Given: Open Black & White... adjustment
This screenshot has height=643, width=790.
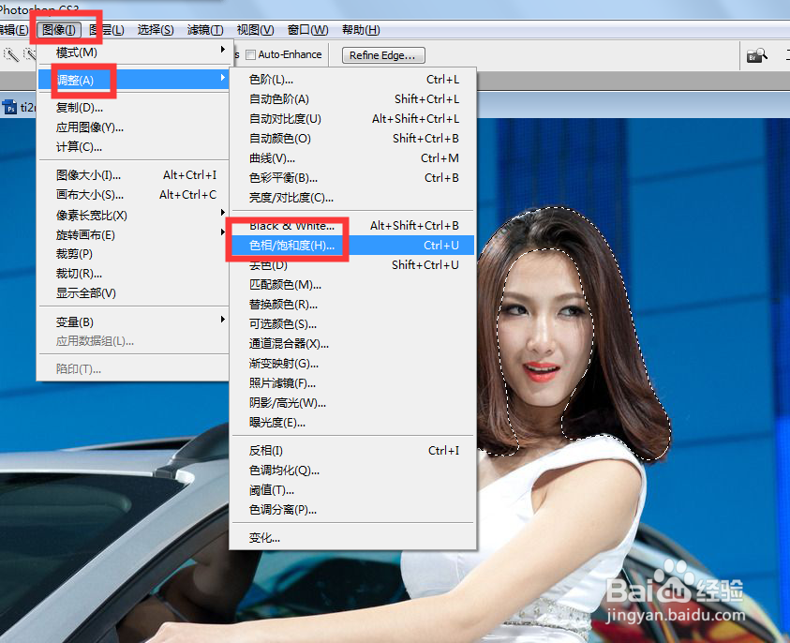Looking at the screenshot, I should point(352,225).
